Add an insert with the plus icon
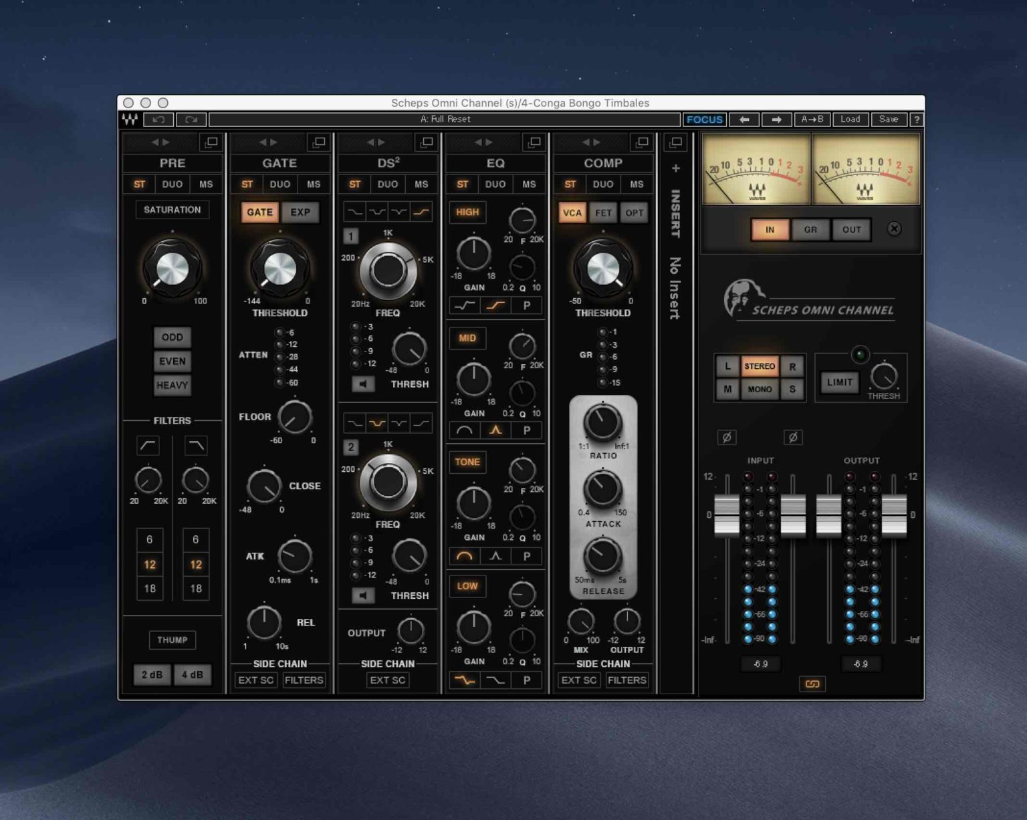Image resolution: width=1027 pixels, height=820 pixels. pos(676,168)
